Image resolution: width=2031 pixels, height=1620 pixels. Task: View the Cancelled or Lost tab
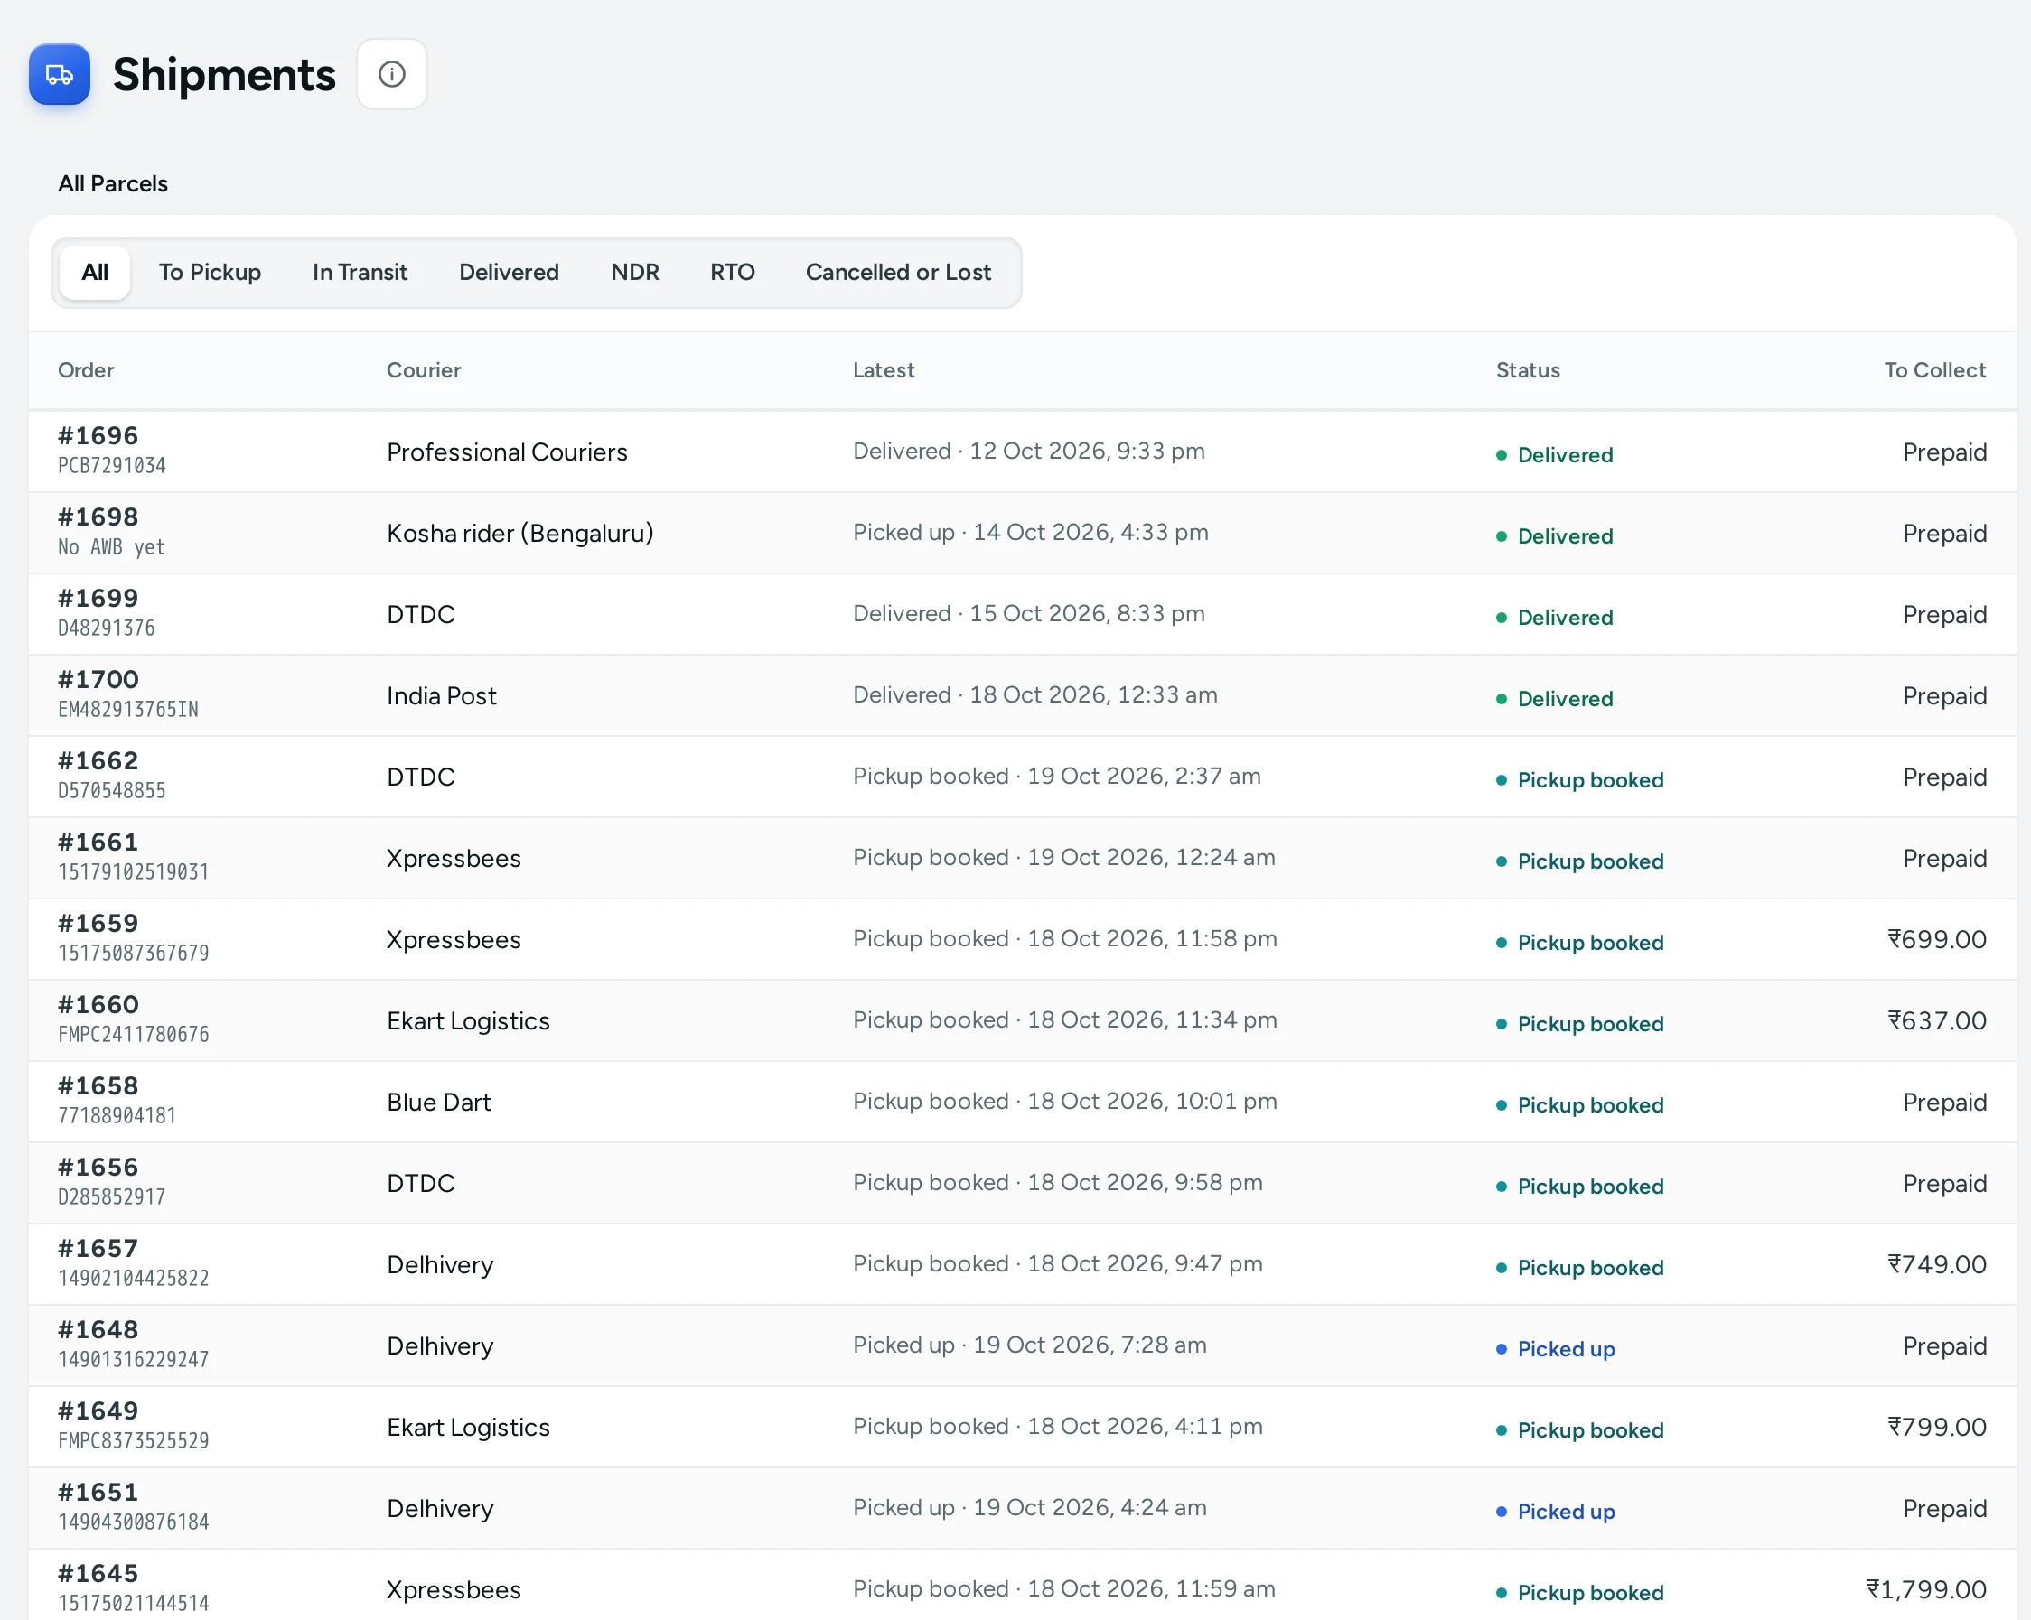pos(898,272)
